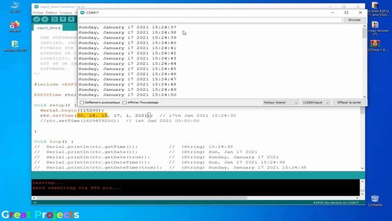Click the serial monitor scroll up arrow
The height and width of the screenshot is (221, 392).
[x=364, y=26]
